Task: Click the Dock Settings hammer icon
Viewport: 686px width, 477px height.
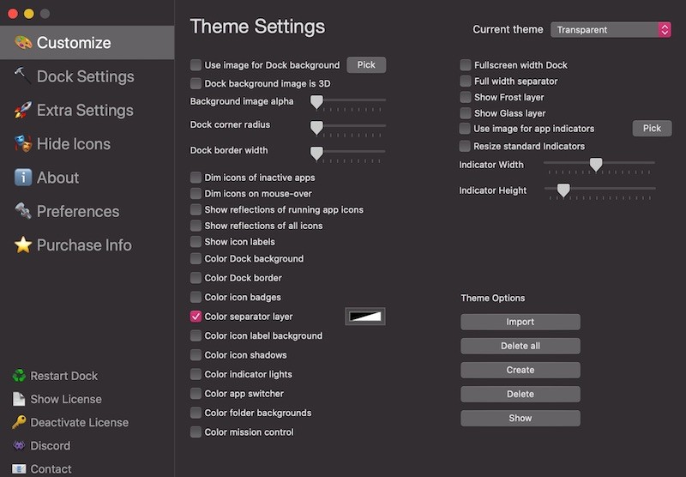Action: (x=23, y=75)
